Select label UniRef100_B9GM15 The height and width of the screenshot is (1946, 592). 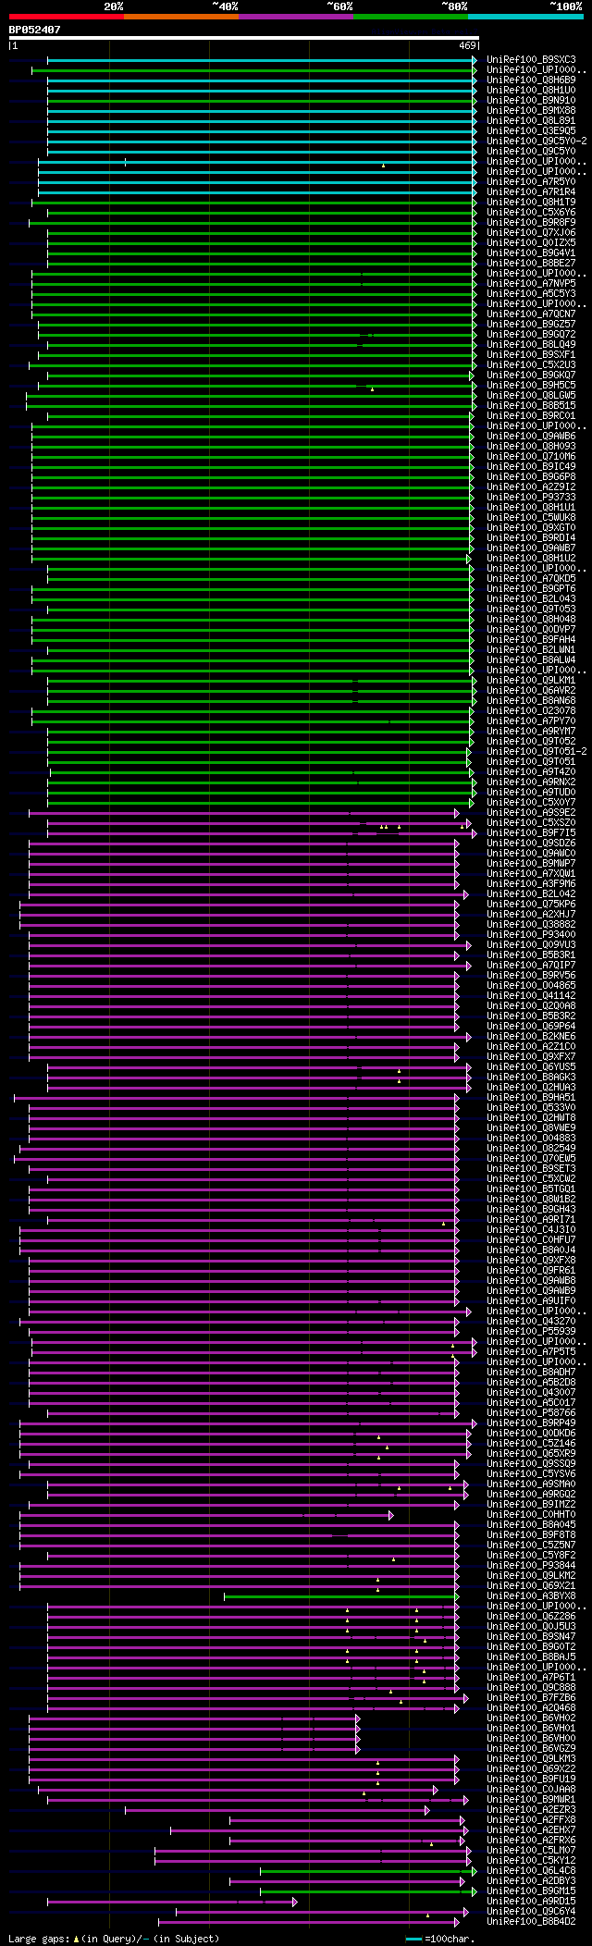pos(531,1891)
